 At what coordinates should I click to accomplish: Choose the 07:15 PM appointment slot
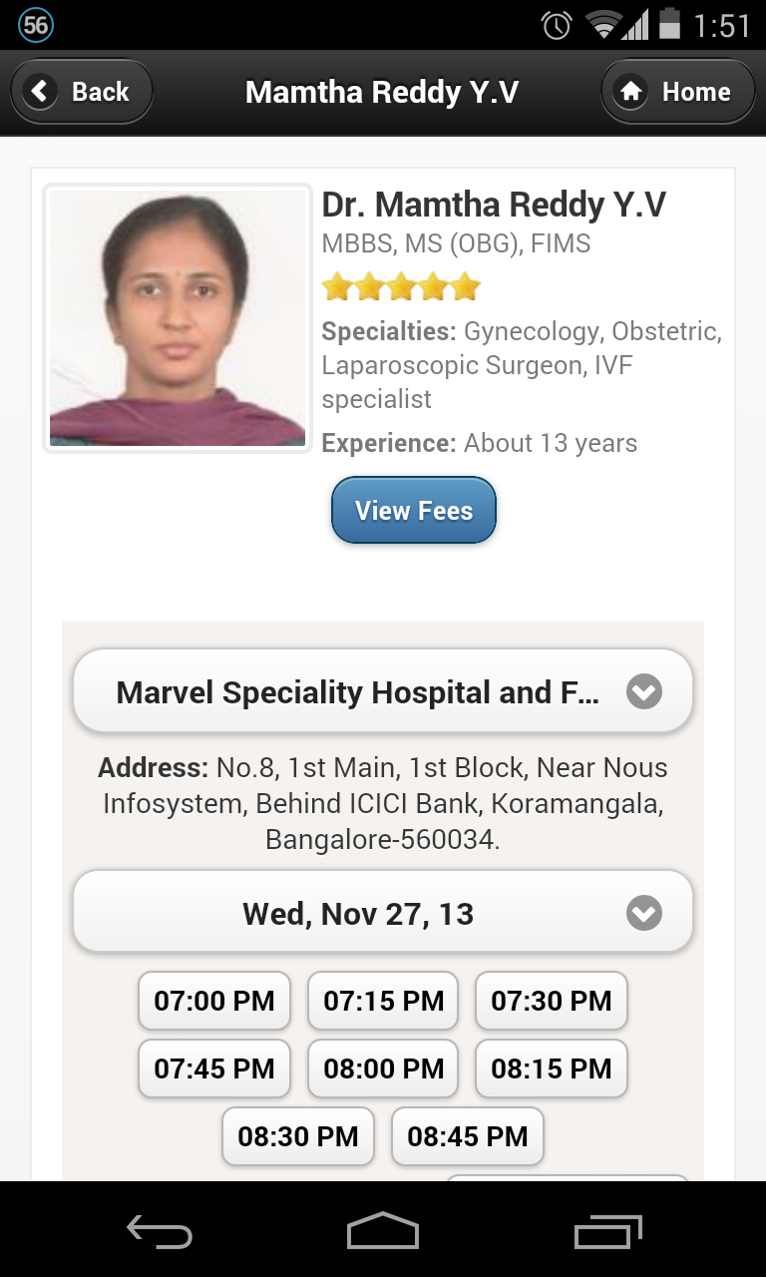(383, 1002)
